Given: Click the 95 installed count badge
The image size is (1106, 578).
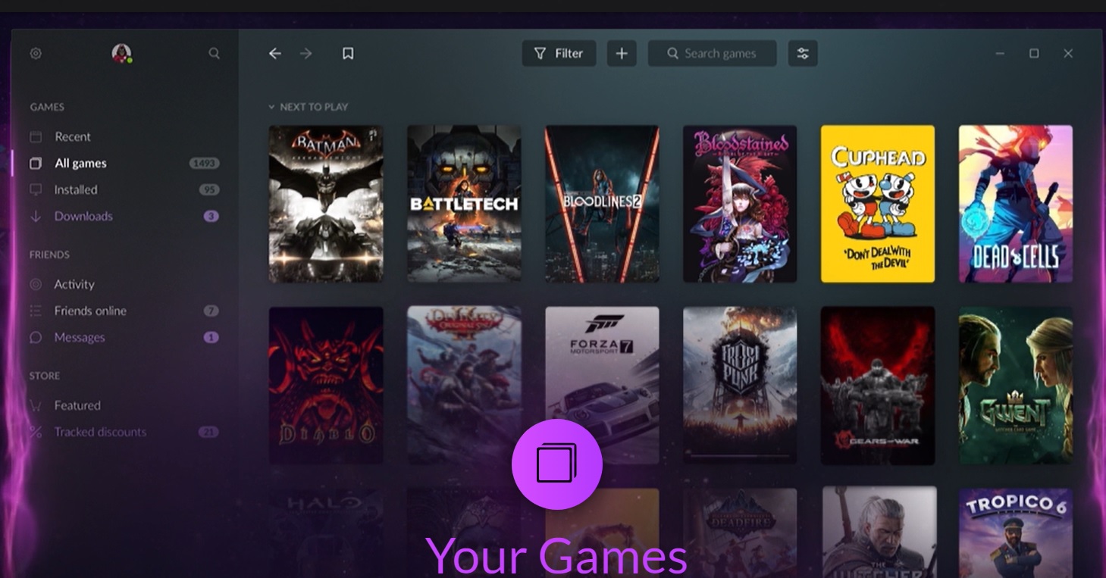Looking at the screenshot, I should [209, 190].
